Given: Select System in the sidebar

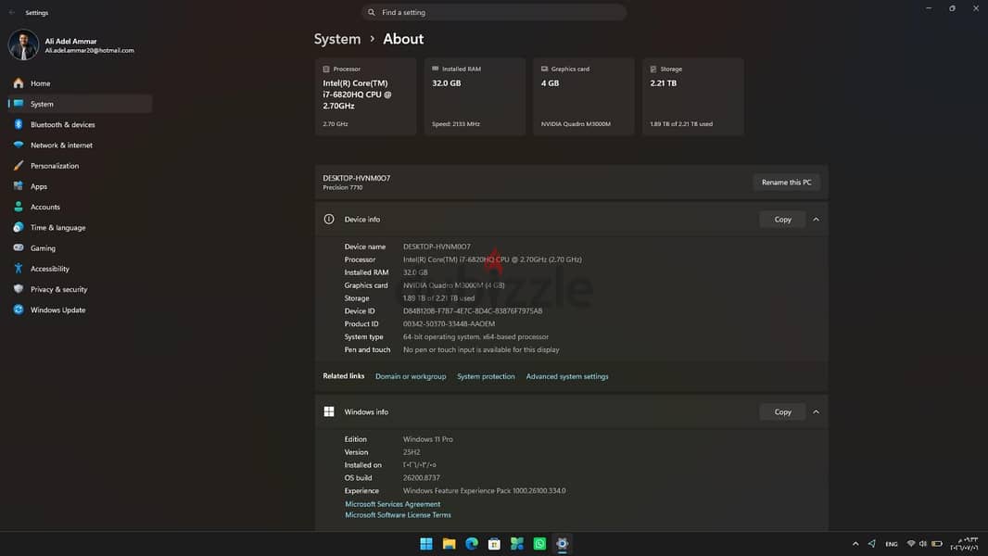Looking at the screenshot, I should tap(80, 104).
